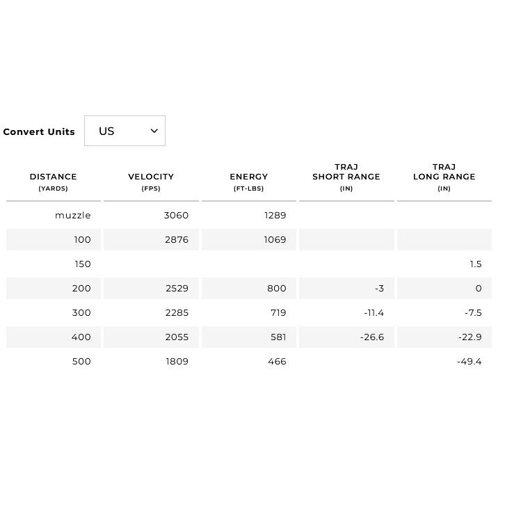Select the 150 yards row label
The height and width of the screenshot is (505, 505).
(83, 264)
